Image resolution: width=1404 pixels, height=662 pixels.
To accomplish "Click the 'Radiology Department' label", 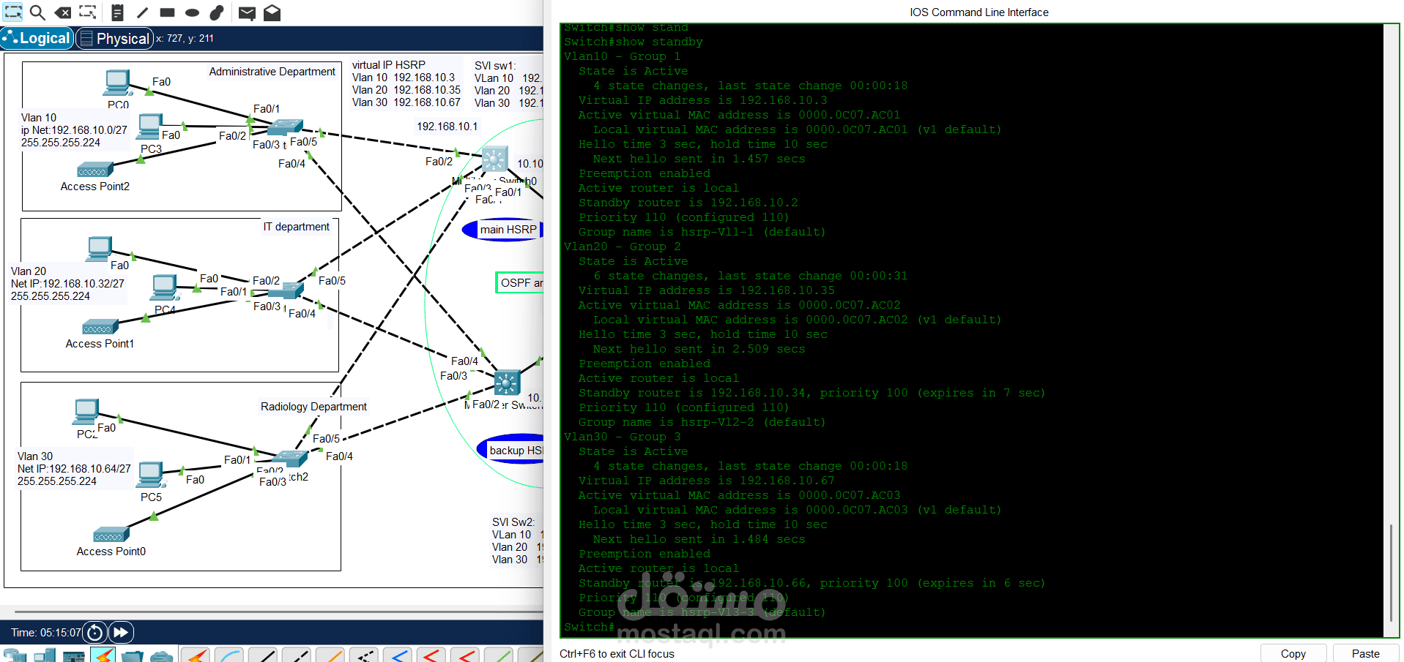I will coord(313,407).
